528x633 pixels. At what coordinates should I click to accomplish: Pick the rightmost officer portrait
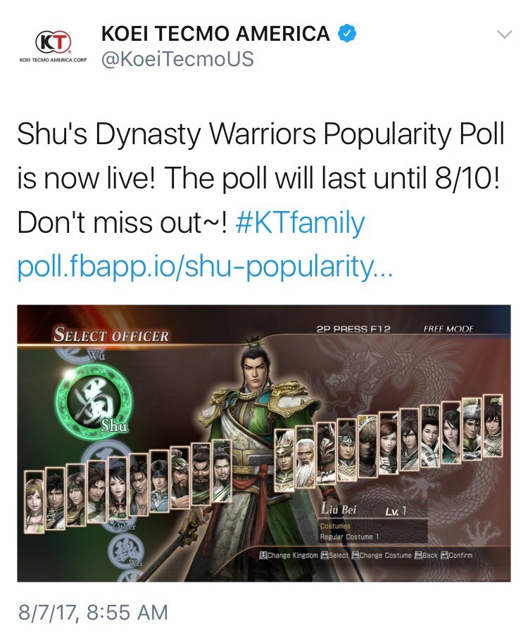click(x=493, y=427)
